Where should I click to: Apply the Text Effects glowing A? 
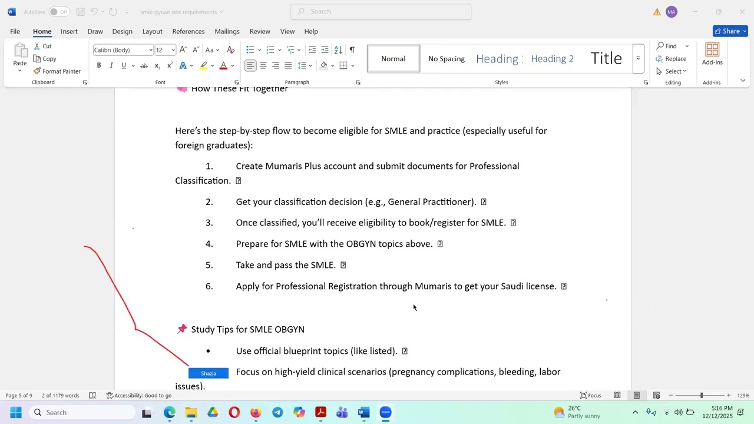(183, 65)
